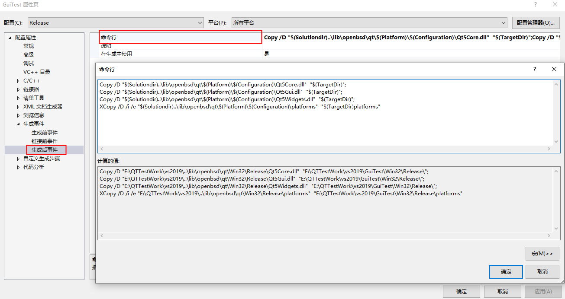Click 取消 in the 命令行 dialog

click(x=542, y=272)
